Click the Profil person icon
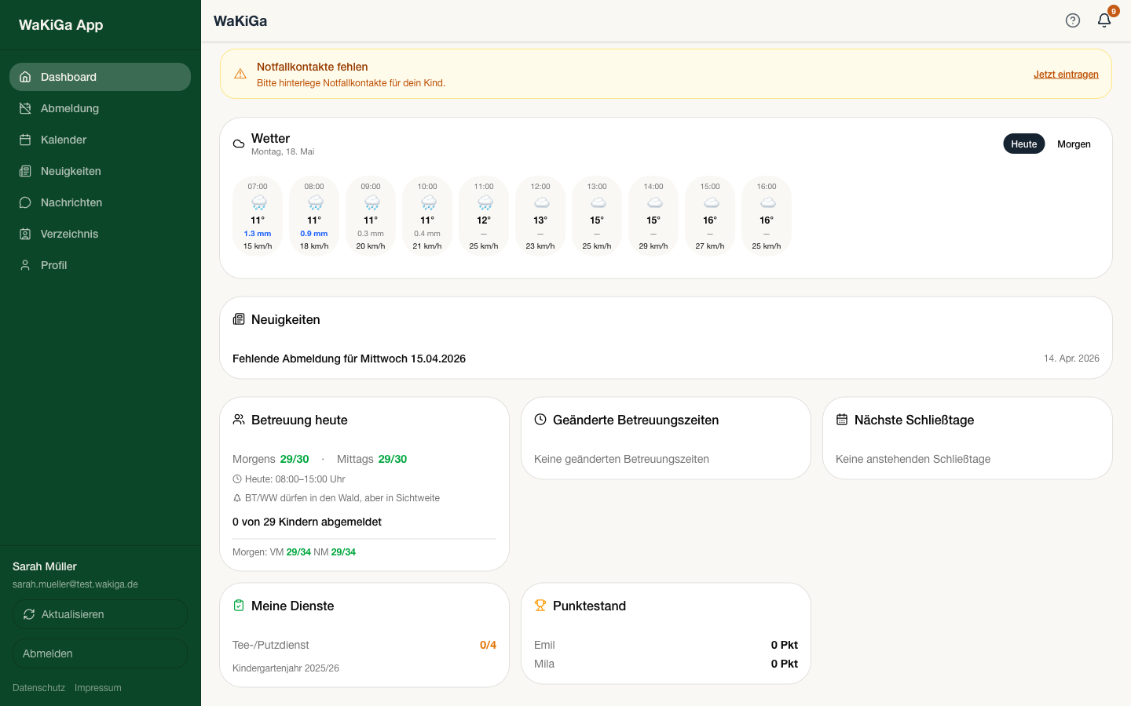The image size is (1131, 706). 25,265
